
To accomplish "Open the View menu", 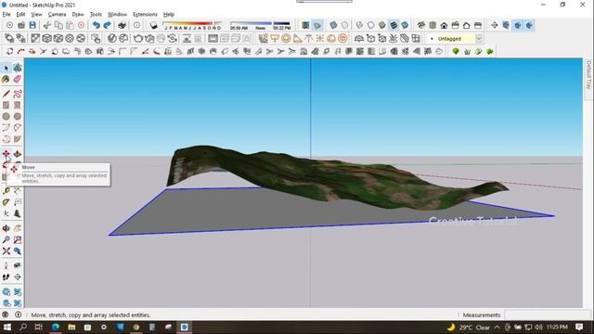I will click(36, 15).
